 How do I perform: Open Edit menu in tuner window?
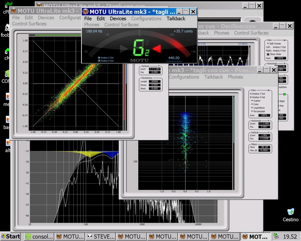click(101, 19)
